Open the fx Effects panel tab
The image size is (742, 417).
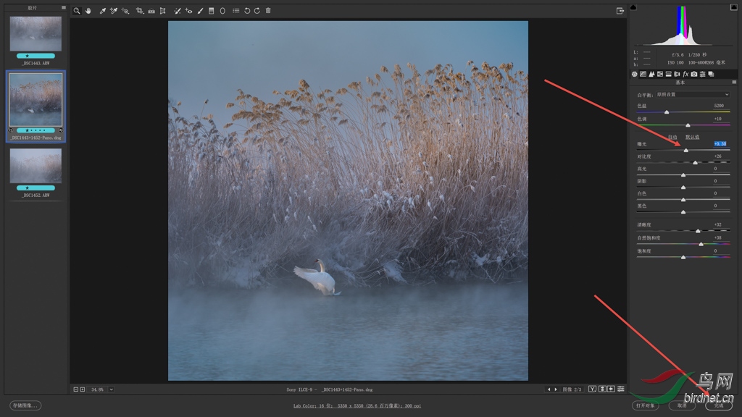click(x=685, y=74)
